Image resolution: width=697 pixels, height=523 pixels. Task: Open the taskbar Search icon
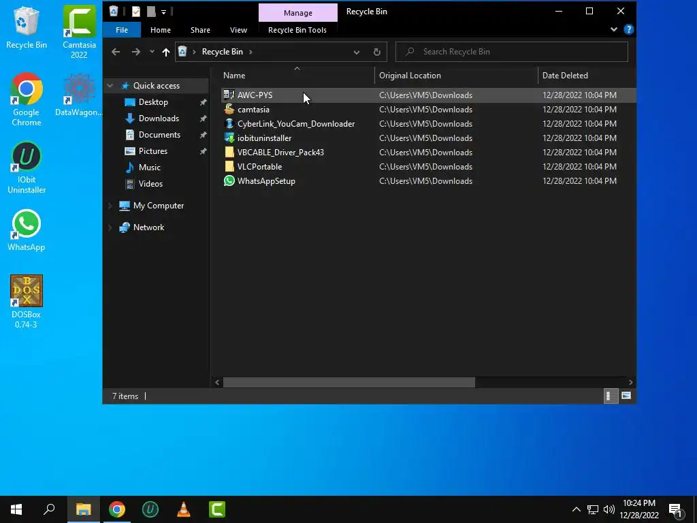(49, 509)
